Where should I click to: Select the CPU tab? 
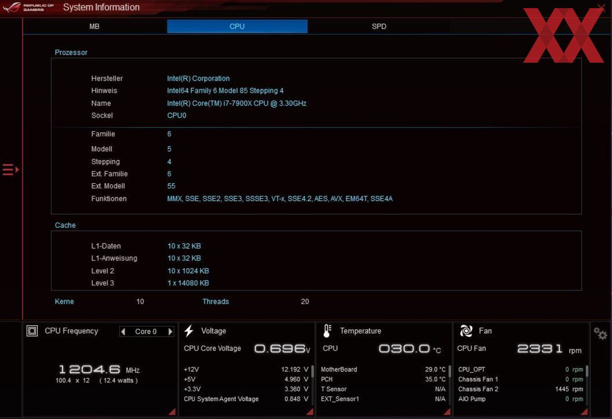pyautogui.click(x=237, y=26)
